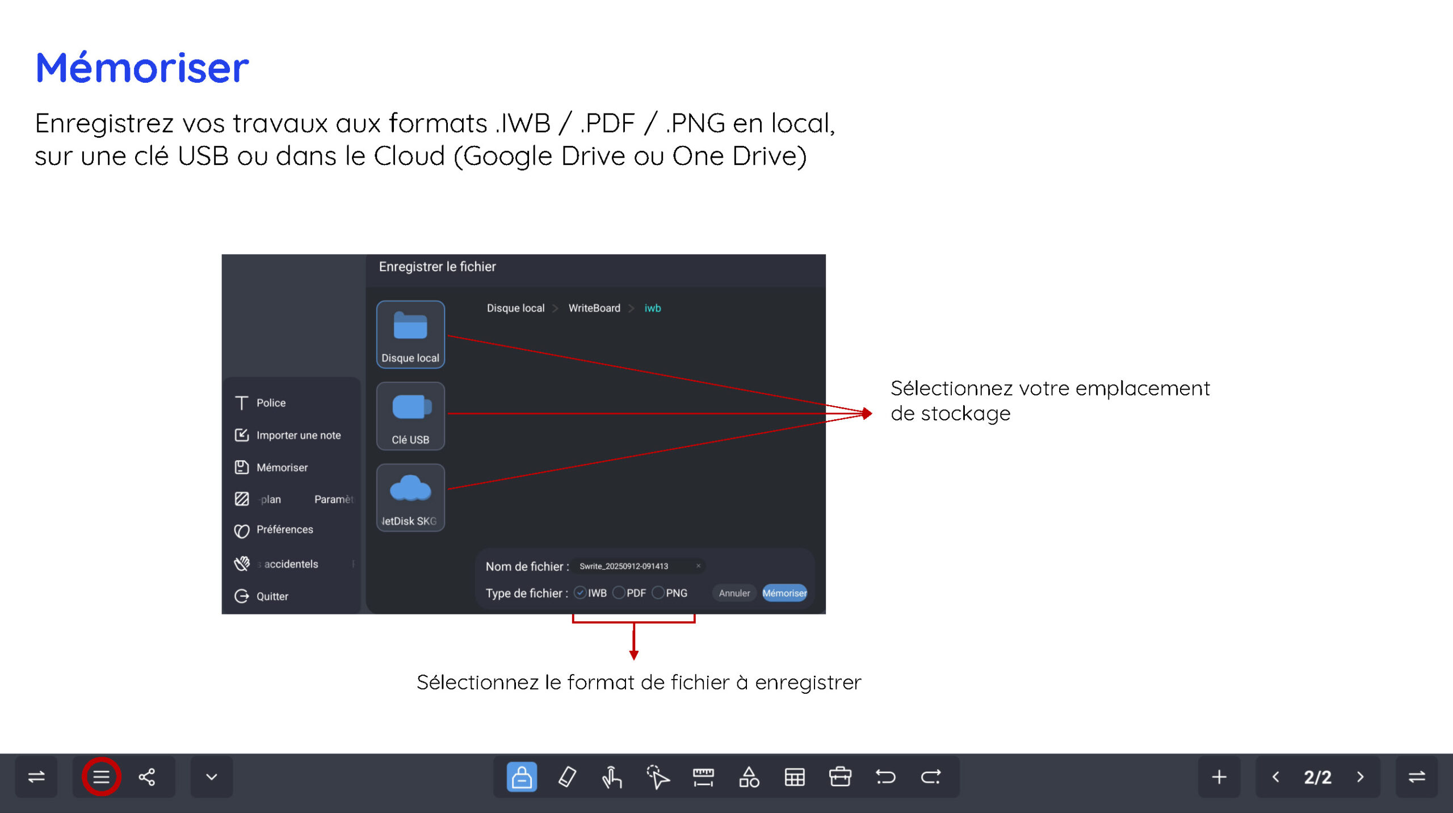The image size is (1453, 813).
Task: Select the PNG file type radio
Action: coord(658,593)
